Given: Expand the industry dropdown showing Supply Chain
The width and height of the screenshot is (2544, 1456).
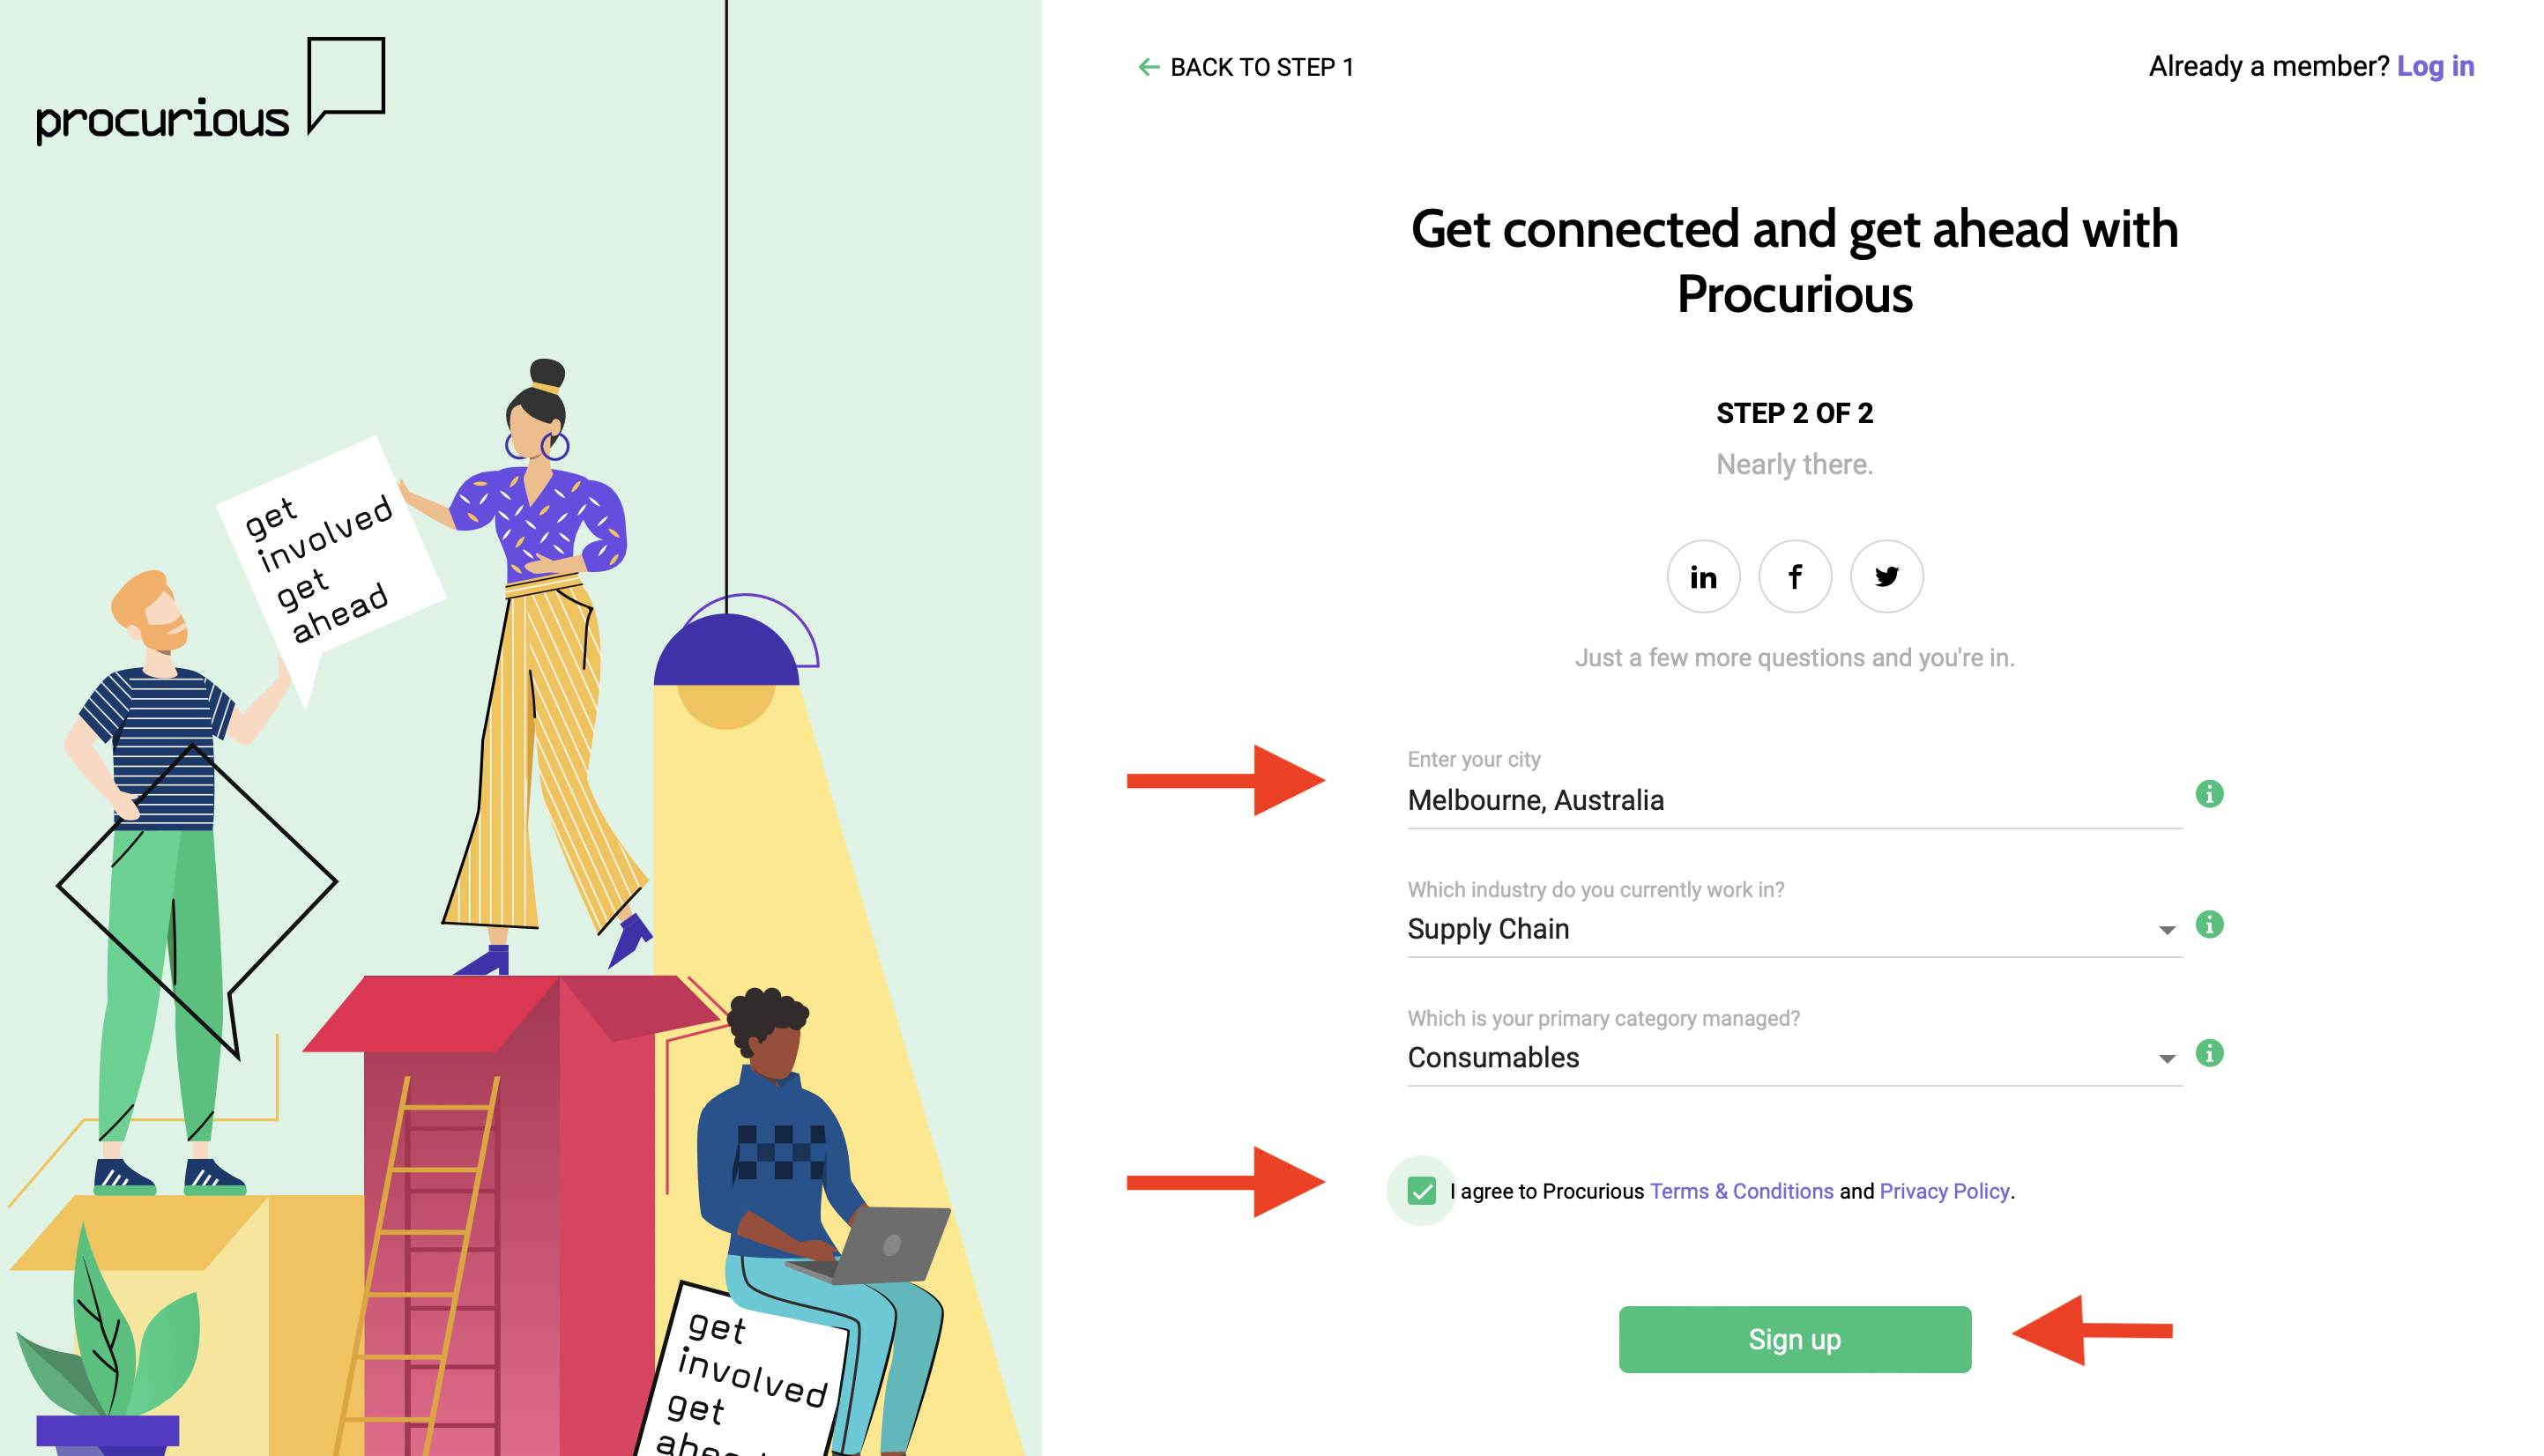Looking at the screenshot, I should tap(2164, 929).
